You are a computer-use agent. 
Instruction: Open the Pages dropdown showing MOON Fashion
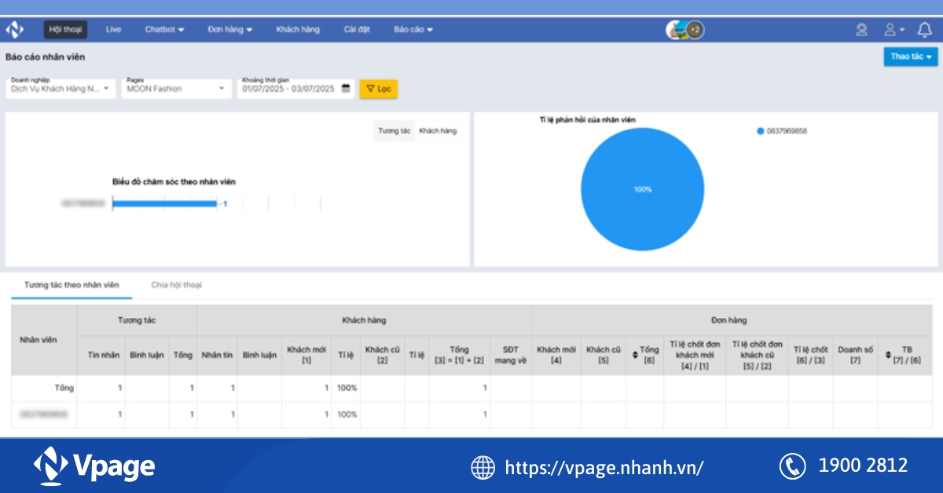[174, 89]
